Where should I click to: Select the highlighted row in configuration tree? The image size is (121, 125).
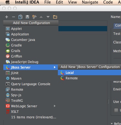click(x=83, y=28)
